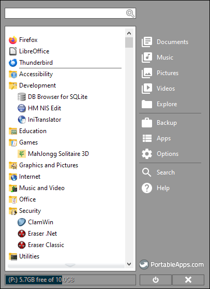Click the Backup label

coord(167,123)
